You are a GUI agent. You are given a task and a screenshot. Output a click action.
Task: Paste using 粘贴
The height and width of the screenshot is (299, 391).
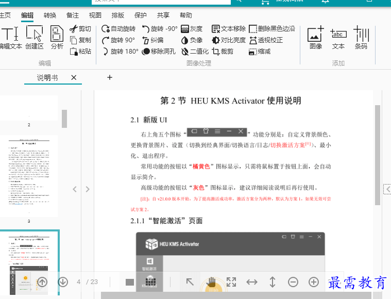[80, 52]
